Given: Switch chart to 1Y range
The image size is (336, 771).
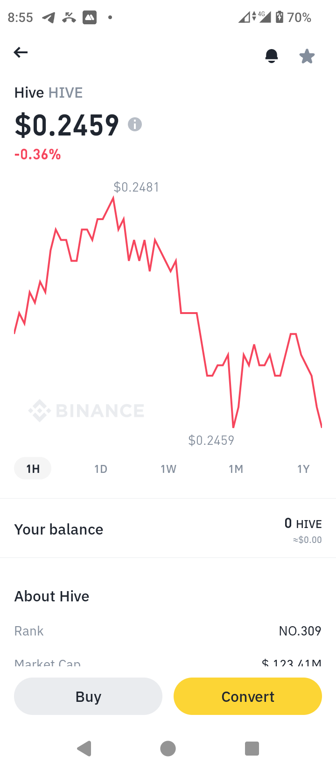Looking at the screenshot, I should (x=303, y=469).
